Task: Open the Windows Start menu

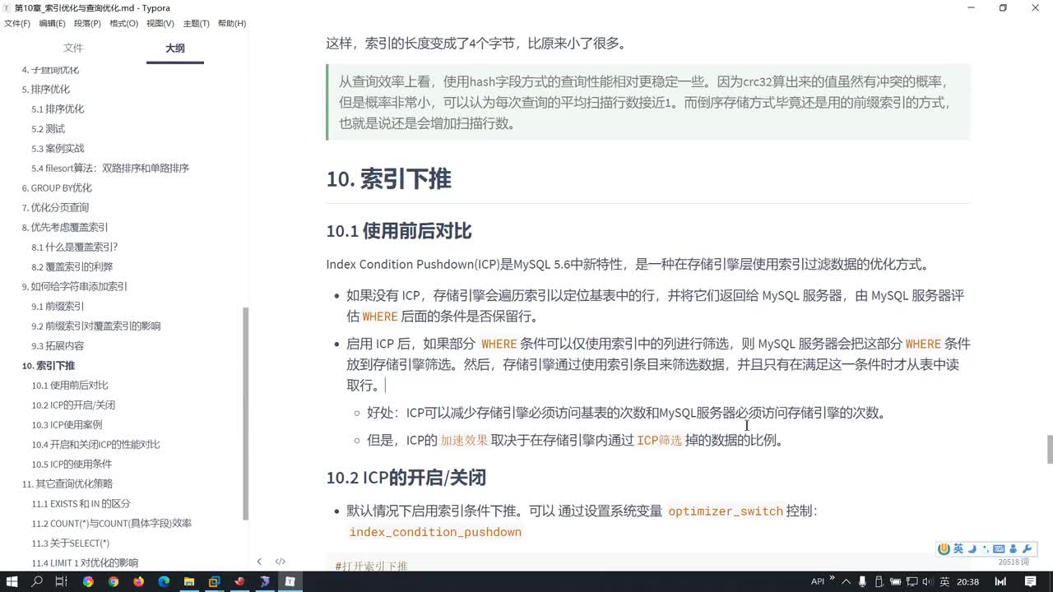Action: (x=12, y=581)
